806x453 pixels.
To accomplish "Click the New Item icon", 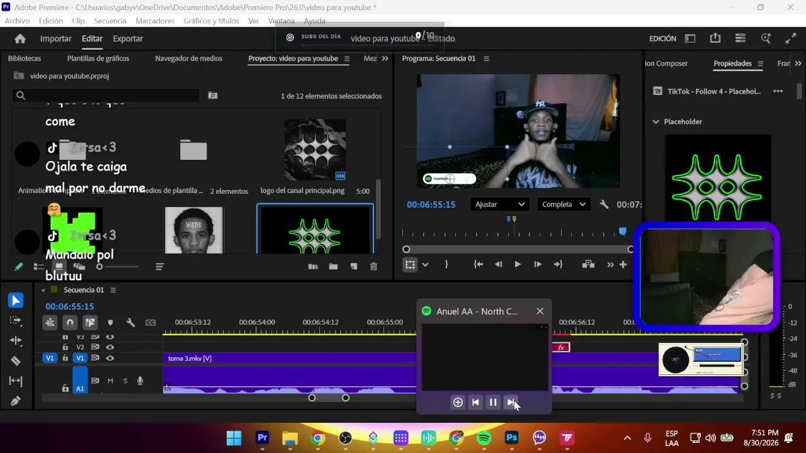I will click(354, 267).
